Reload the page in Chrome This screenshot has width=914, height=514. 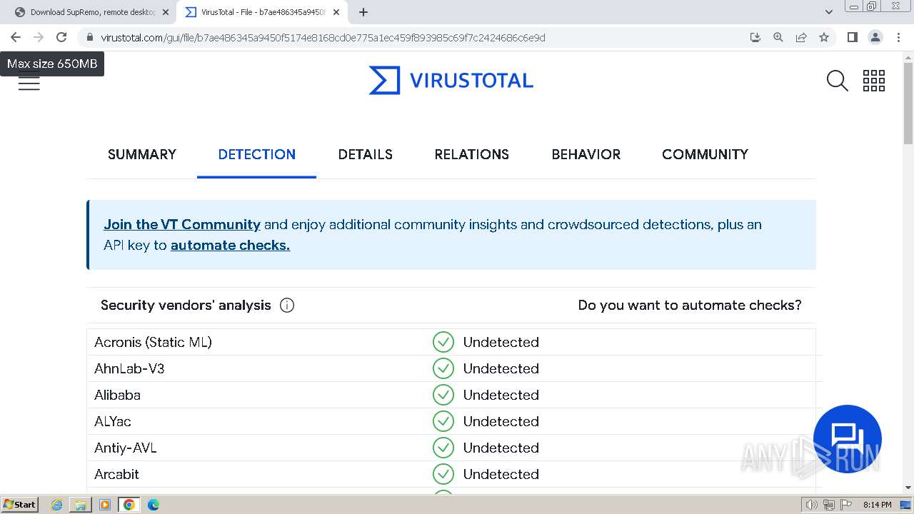tap(61, 37)
